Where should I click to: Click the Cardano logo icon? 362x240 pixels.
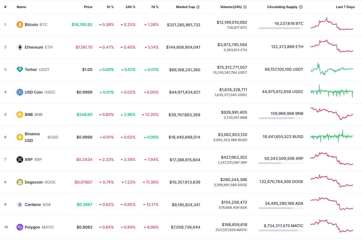(20, 205)
